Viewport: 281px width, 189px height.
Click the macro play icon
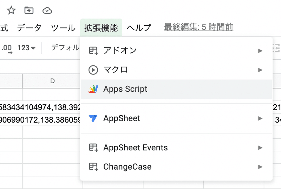(x=93, y=70)
